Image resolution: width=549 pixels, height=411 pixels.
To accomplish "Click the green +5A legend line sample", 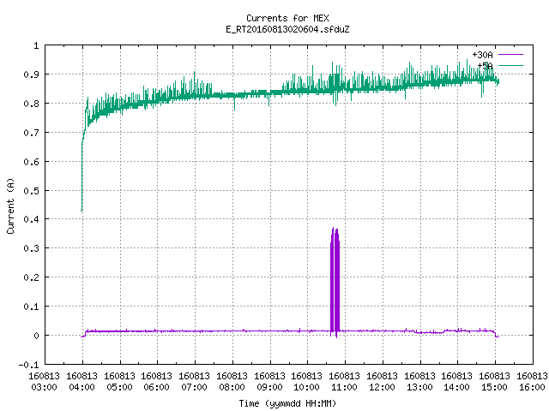I will tap(510, 65).
